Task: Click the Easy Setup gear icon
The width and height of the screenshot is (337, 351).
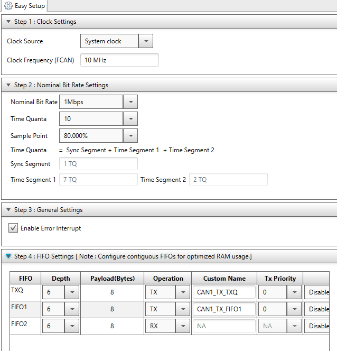Action: click(x=8, y=6)
